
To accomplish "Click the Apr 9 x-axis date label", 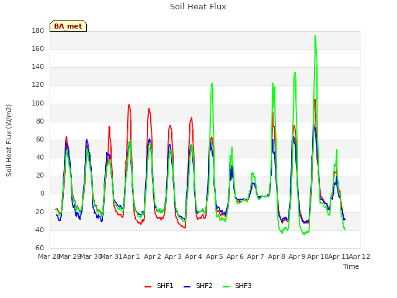I will point(297,256).
